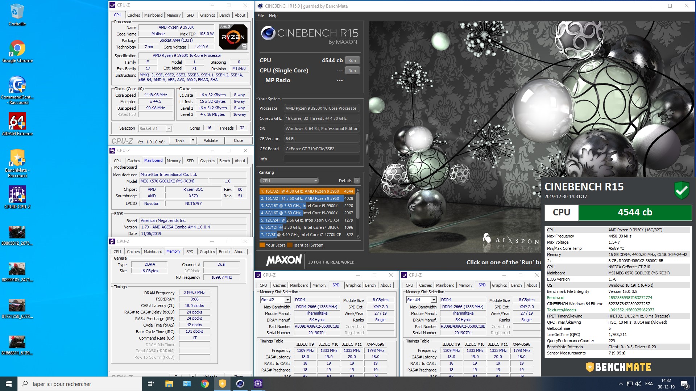Open Tools dropdown arrow in CPU-Z
696x391 pixels.
click(193, 140)
